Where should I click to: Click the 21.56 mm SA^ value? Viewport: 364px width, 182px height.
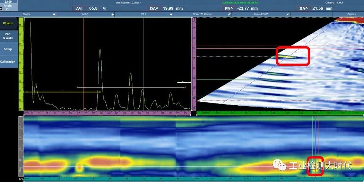[x=322, y=8]
